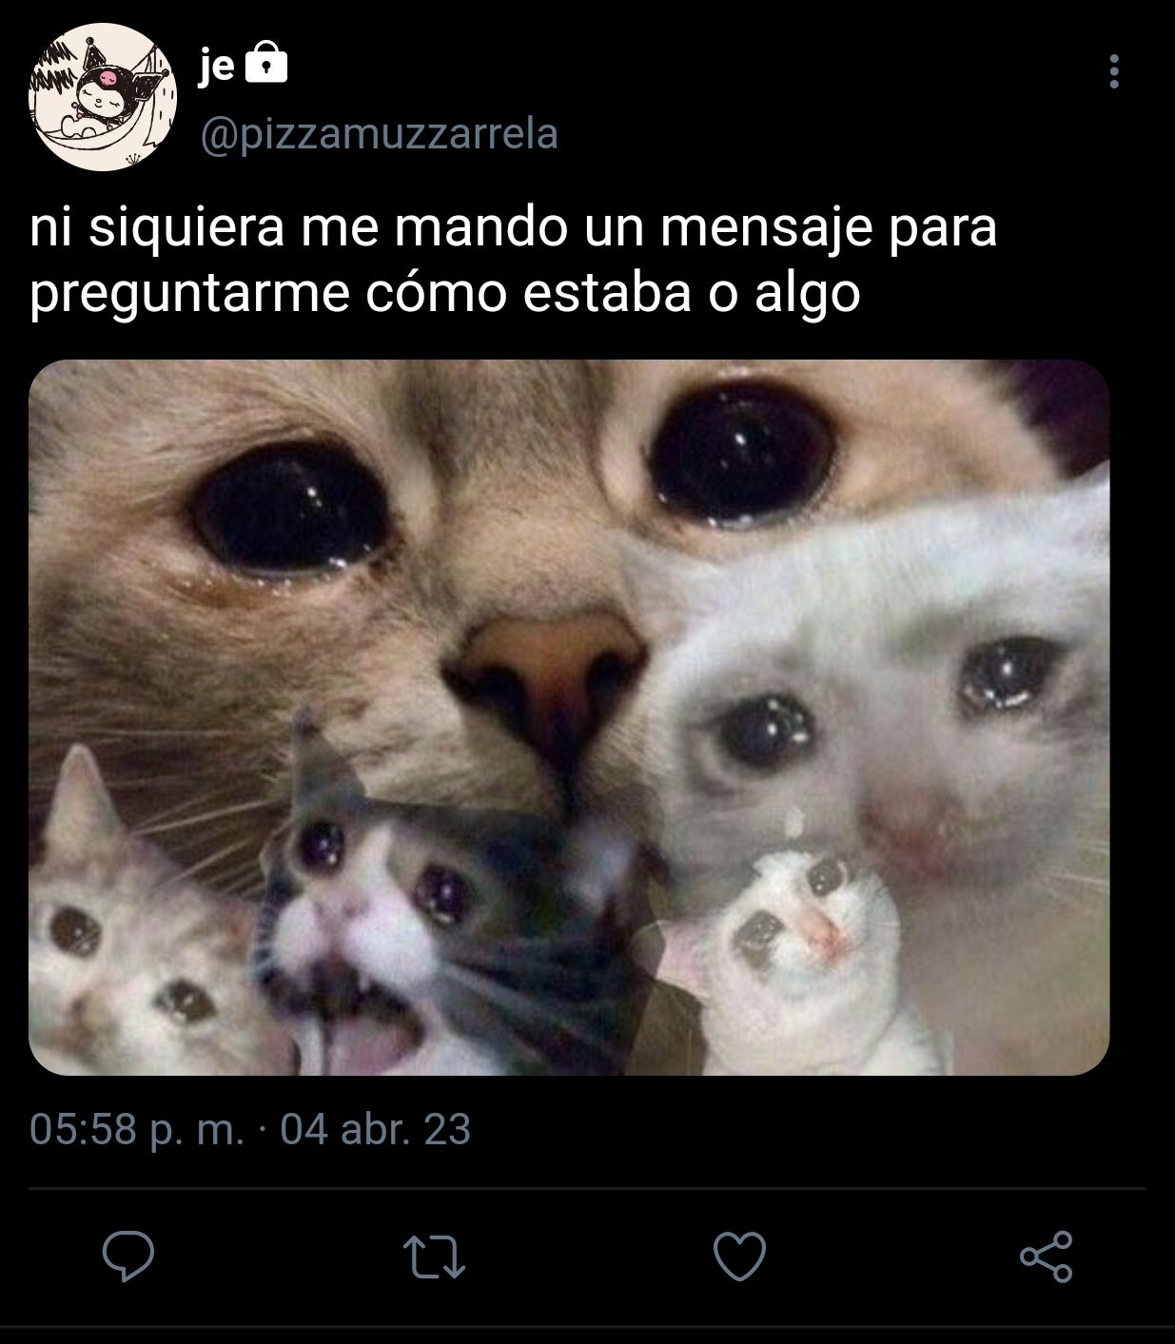Click the padlock icon beside "je"

point(266,66)
